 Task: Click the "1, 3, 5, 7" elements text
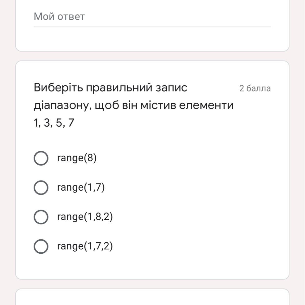tap(54, 123)
